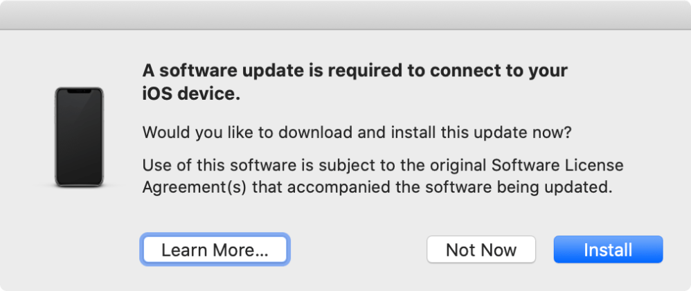Click the words "install this update now?"

[499, 132]
